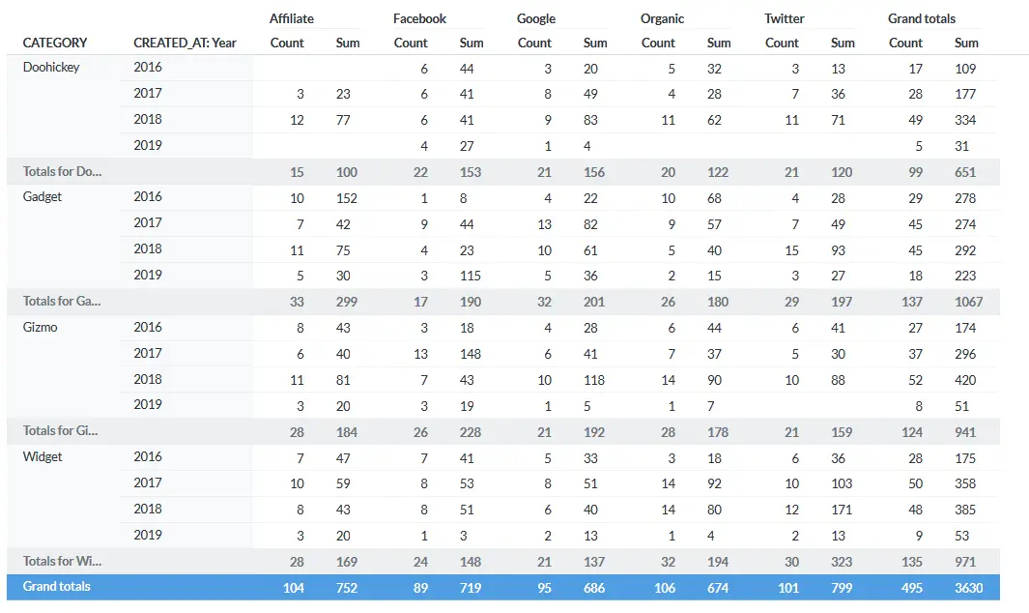Select the Facebook column group header

[x=419, y=18]
